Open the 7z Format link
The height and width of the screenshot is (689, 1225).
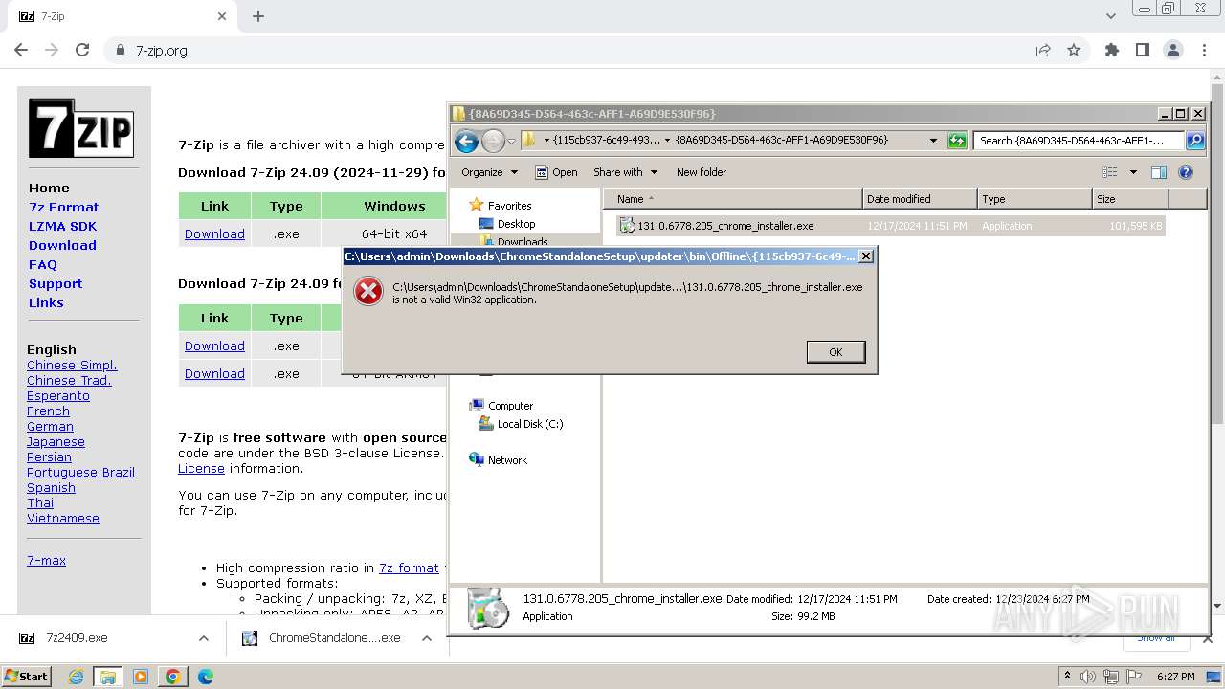(63, 207)
